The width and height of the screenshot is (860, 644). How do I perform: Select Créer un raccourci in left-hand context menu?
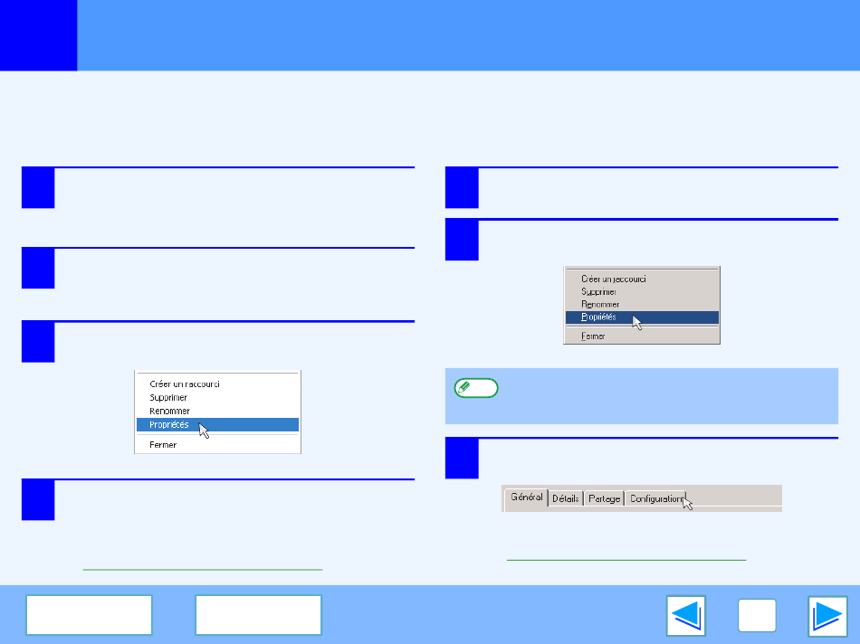185,384
